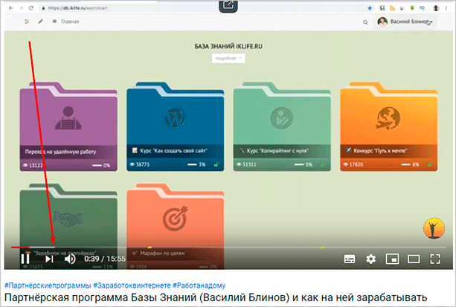Click the RSS extension icon
Screen dimensions: 456x307
(392, 8)
